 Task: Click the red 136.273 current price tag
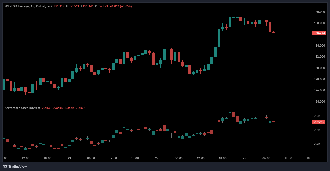click(319, 33)
